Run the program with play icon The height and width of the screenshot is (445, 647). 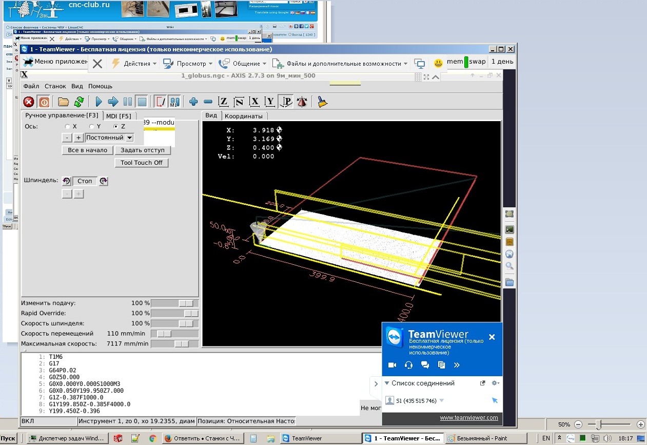tap(99, 102)
